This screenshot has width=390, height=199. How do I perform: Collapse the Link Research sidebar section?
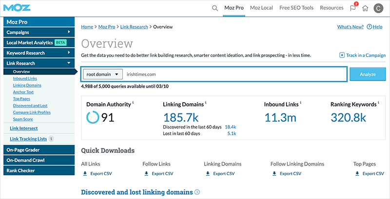39,63
